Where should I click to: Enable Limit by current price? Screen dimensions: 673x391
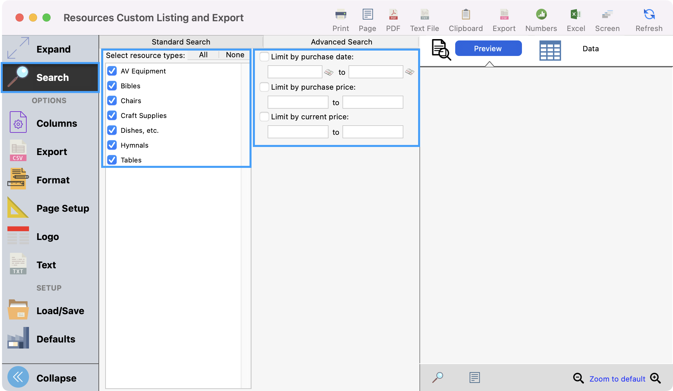click(264, 117)
